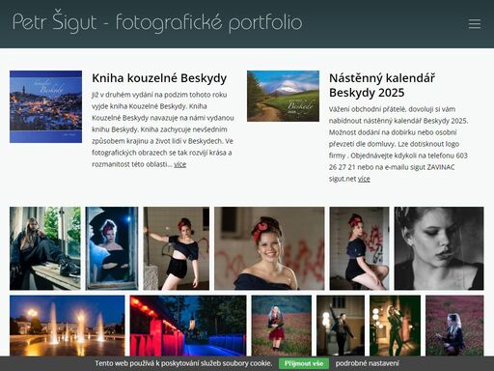Open photo of dancer posing in black shorts
The width and height of the screenshot is (494, 371).
click(177, 248)
